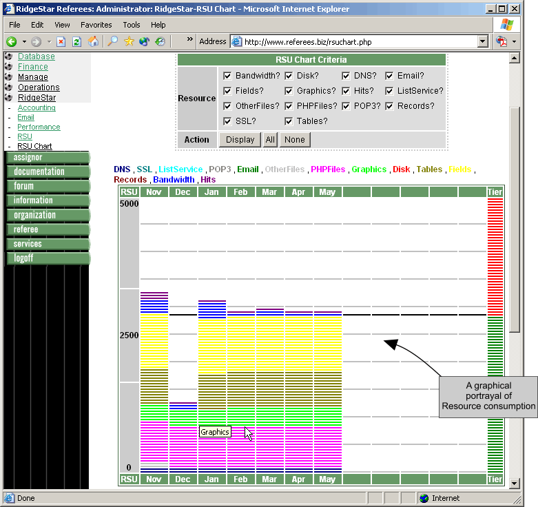The width and height of the screenshot is (538, 507).
Task: Click the Display button
Action: (x=240, y=140)
